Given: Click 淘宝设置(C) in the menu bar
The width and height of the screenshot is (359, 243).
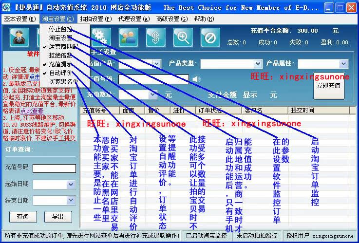Looking at the screenshot, I should click(58, 19).
